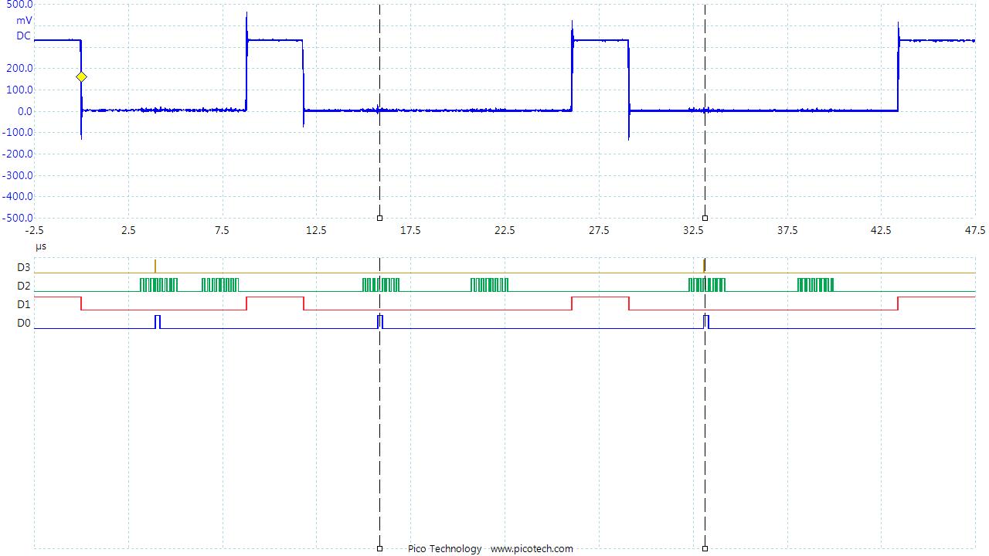Open the www.picotech.com website link
989x556 pixels.
pyautogui.click(x=532, y=549)
